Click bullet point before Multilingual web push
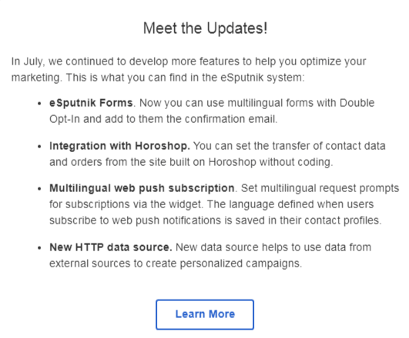This screenshot has width=409, height=338. pyautogui.click(x=39, y=189)
